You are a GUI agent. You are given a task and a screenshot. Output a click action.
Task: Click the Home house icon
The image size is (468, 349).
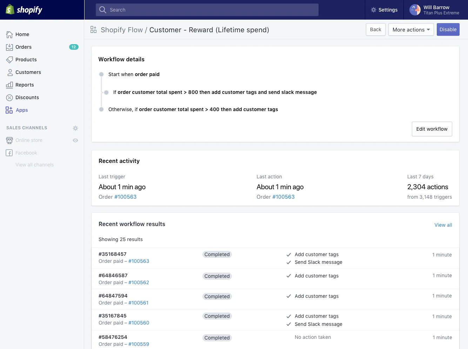[9, 34]
